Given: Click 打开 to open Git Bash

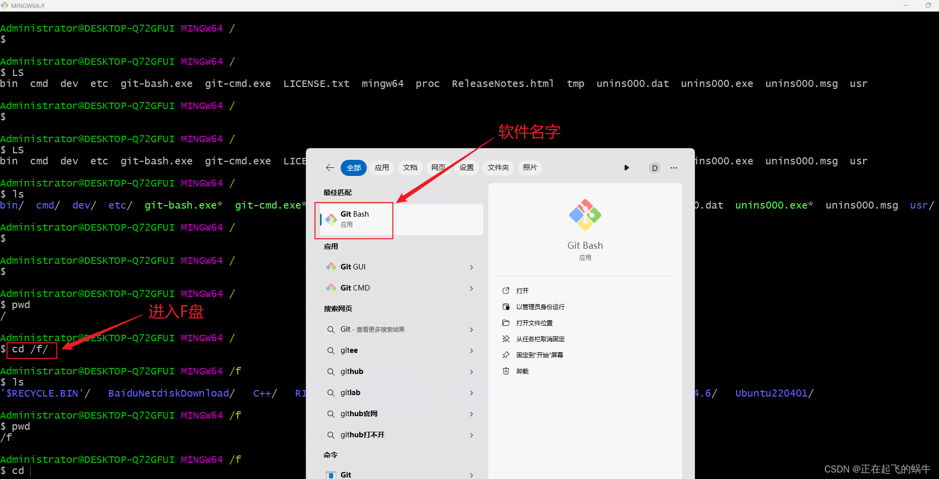Looking at the screenshot, I should [x=523, y=291].
